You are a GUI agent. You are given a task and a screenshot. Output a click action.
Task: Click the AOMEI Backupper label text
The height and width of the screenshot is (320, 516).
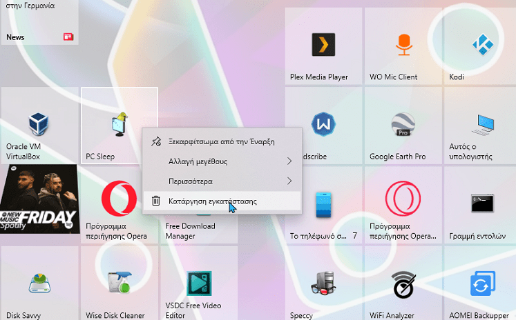479,315
